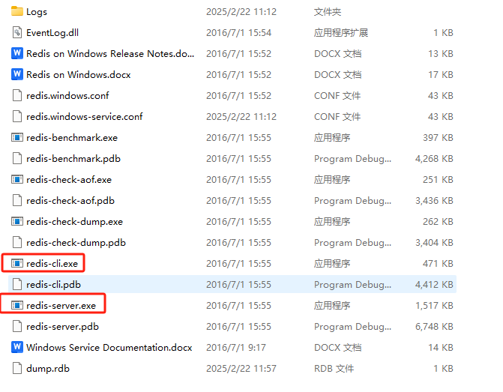Click the 14 KB size value
The width and height of the screenshot is (503, 392).
441,348
